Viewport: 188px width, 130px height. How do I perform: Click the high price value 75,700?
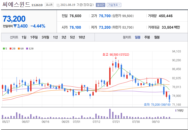click(x=105, y=16)
